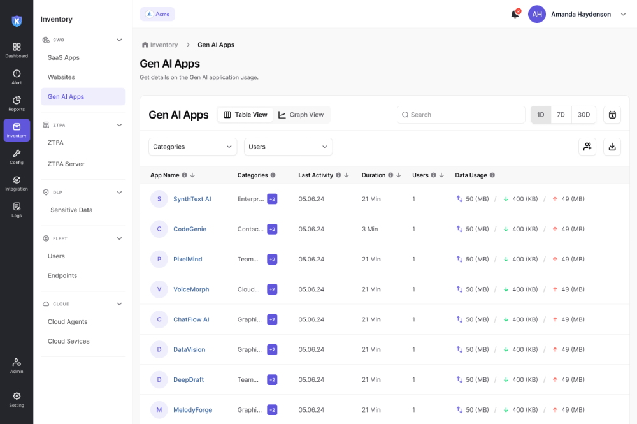The height and width of the screenshot is (424, 637).
Task: Open SaaS Apps in Inventory menu
Action: tap(64, 57)
